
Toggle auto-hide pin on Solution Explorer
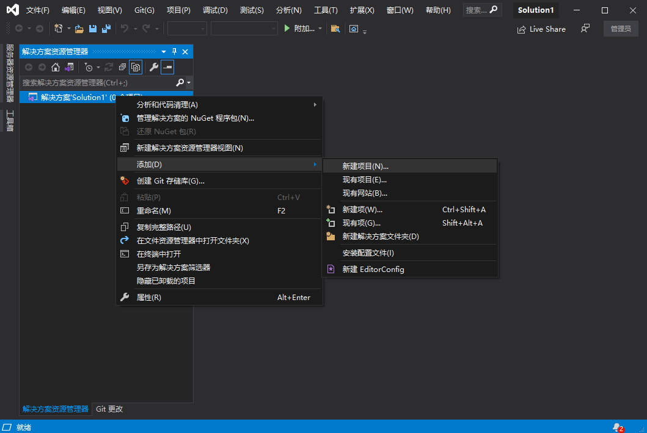[174, 51]
